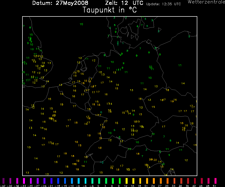Click the legend label "-3"
The width and height of the screenshot is (225, 187).
pos(91,186)
